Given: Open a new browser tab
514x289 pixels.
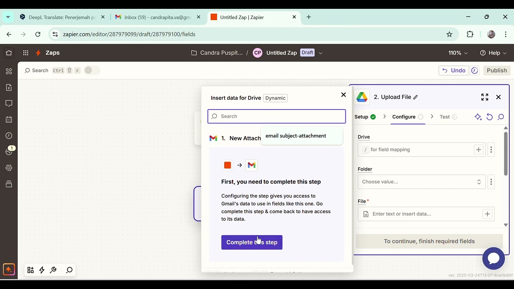Looking at the screenshot, I should click(308, 17).
